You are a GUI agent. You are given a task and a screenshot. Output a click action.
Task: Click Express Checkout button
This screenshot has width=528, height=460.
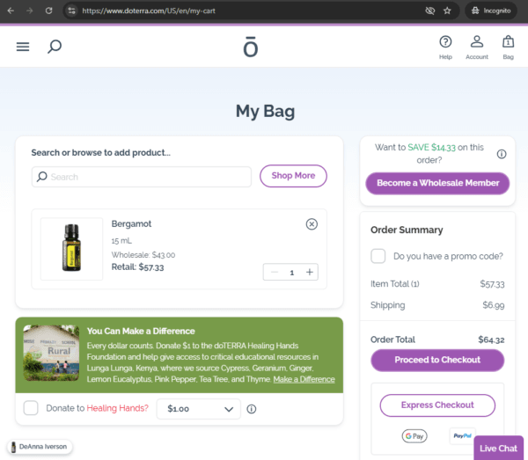[437, 405]
